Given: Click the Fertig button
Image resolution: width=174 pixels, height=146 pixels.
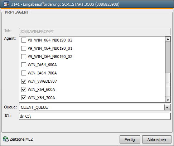Looking at the screenshot, I should 130,140.
